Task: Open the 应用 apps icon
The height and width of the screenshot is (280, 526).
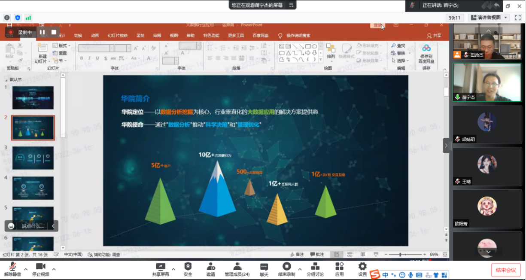Action: click(339, 269)
